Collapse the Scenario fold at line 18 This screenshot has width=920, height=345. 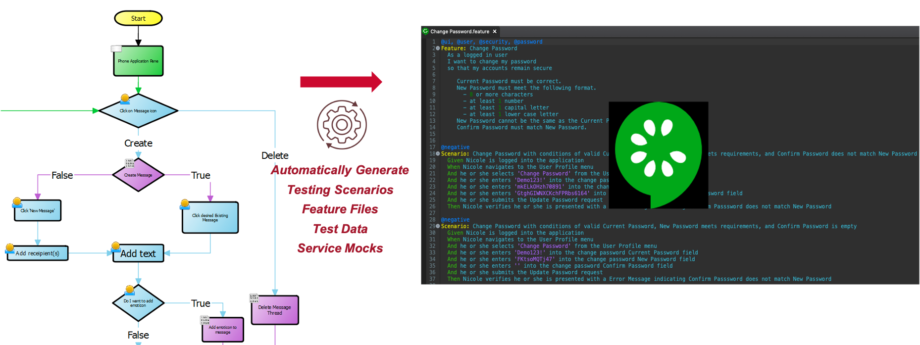438,154
